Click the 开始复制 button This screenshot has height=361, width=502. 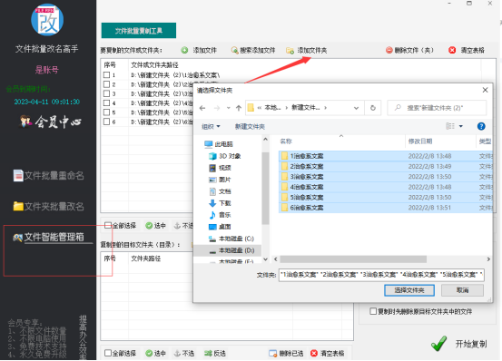tap(458, 344)
